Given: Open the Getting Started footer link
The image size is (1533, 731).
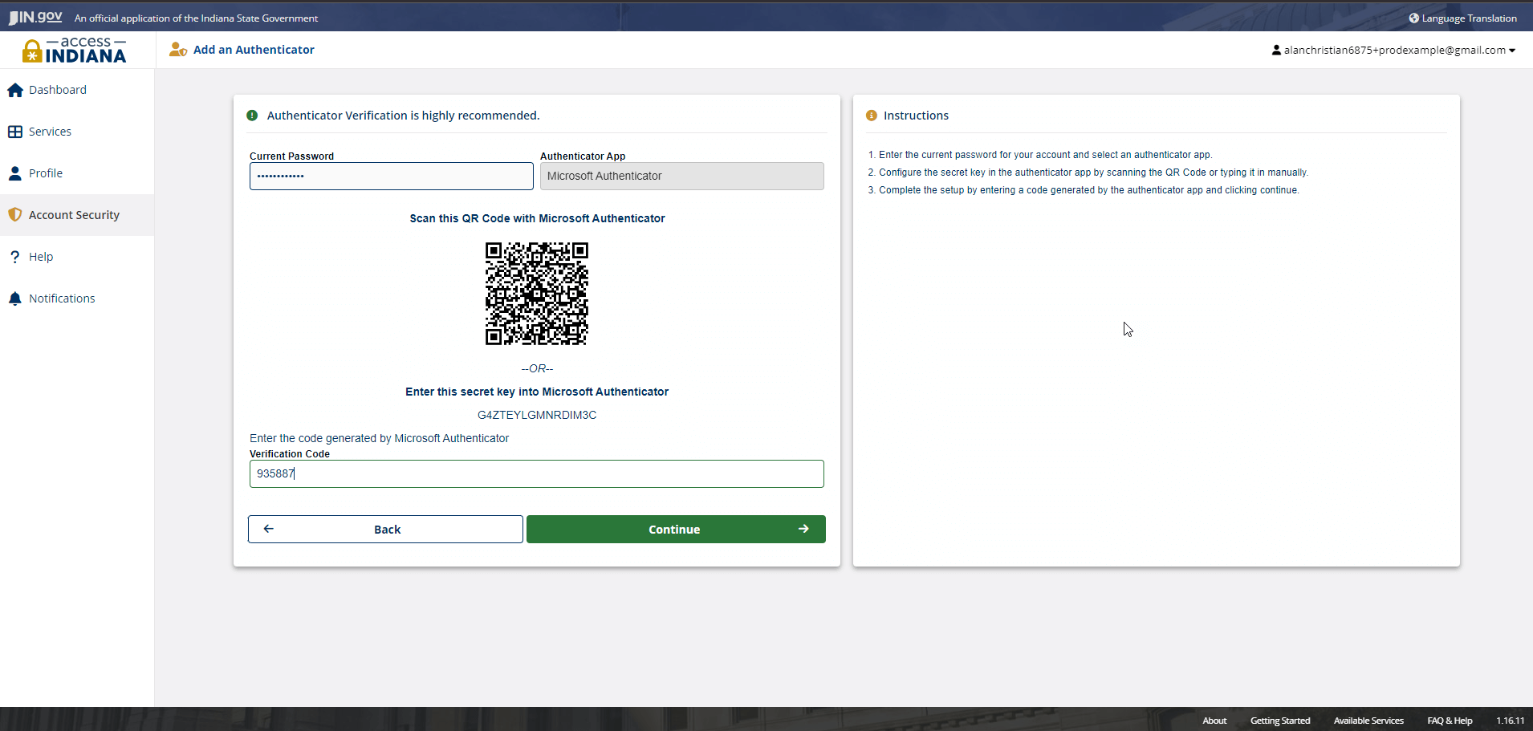Looking at the screenshot, I should pyautogui.click(x=1279, y=721).
